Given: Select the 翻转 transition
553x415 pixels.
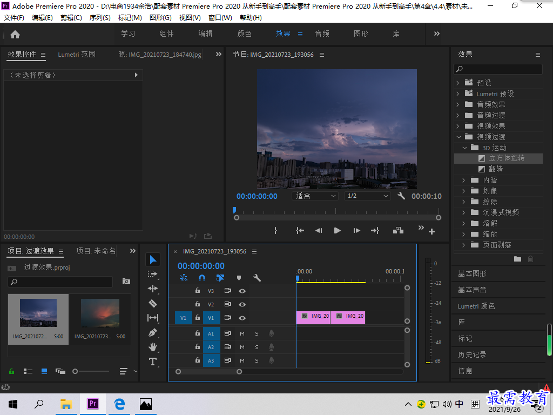Looking at the screenshot, I should [x=496, y=169].
